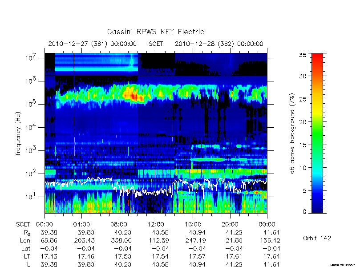Click the Lon value 68.86
Viewport: 356px width, 267px height.
[49, 240]
